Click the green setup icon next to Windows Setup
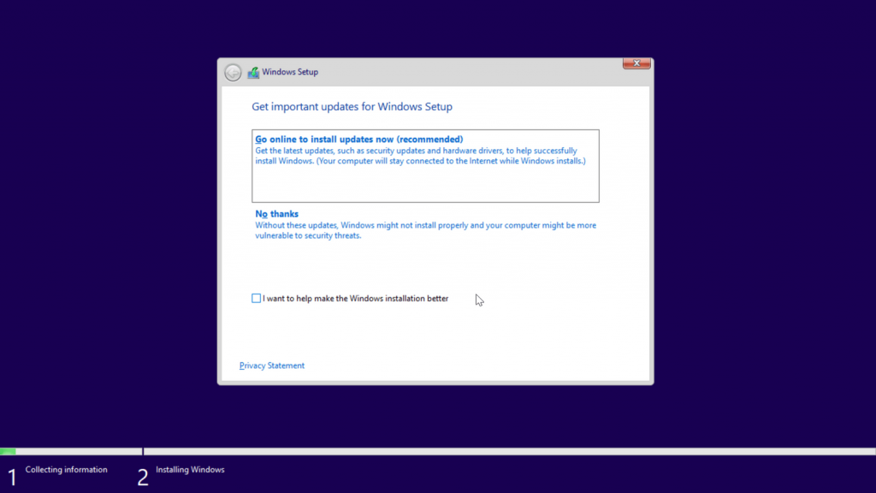Image resolution: width=876 pixels, height=493 pixels. click(x=253, y=72)
